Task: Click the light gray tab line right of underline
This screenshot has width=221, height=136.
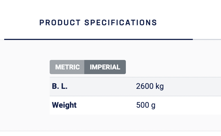Action: pos(206,39)
